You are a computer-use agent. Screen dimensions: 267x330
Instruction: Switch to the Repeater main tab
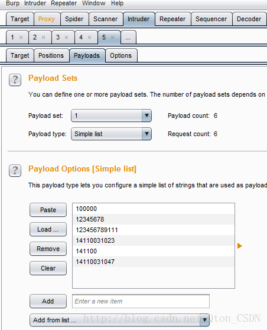(172, 19)
